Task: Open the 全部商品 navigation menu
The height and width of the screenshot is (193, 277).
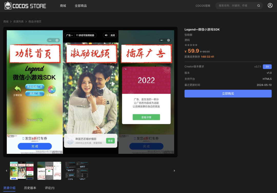Action: tap(81, 6)
